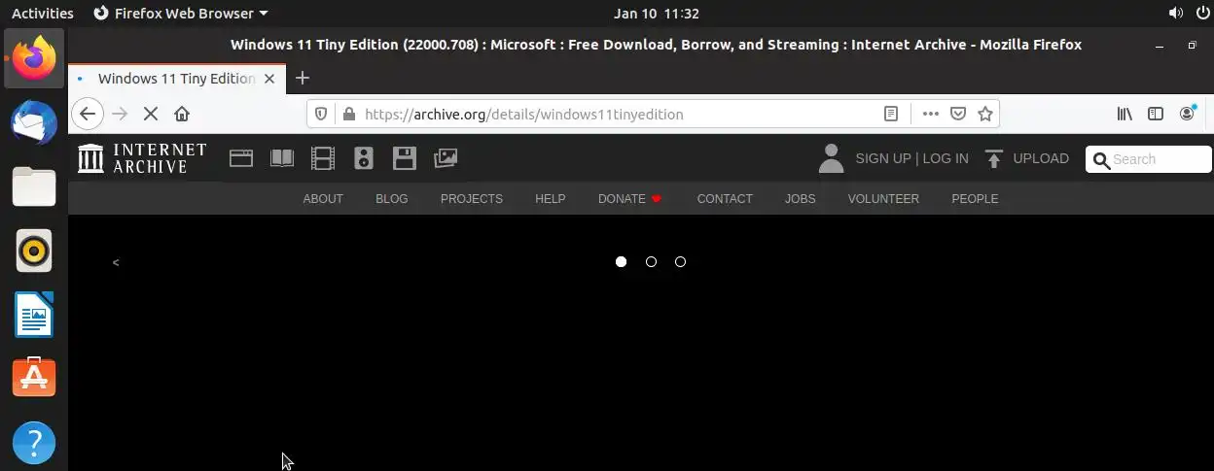Open the DONATE menu item
The image size is (1214, 471).
click(630, 198)
